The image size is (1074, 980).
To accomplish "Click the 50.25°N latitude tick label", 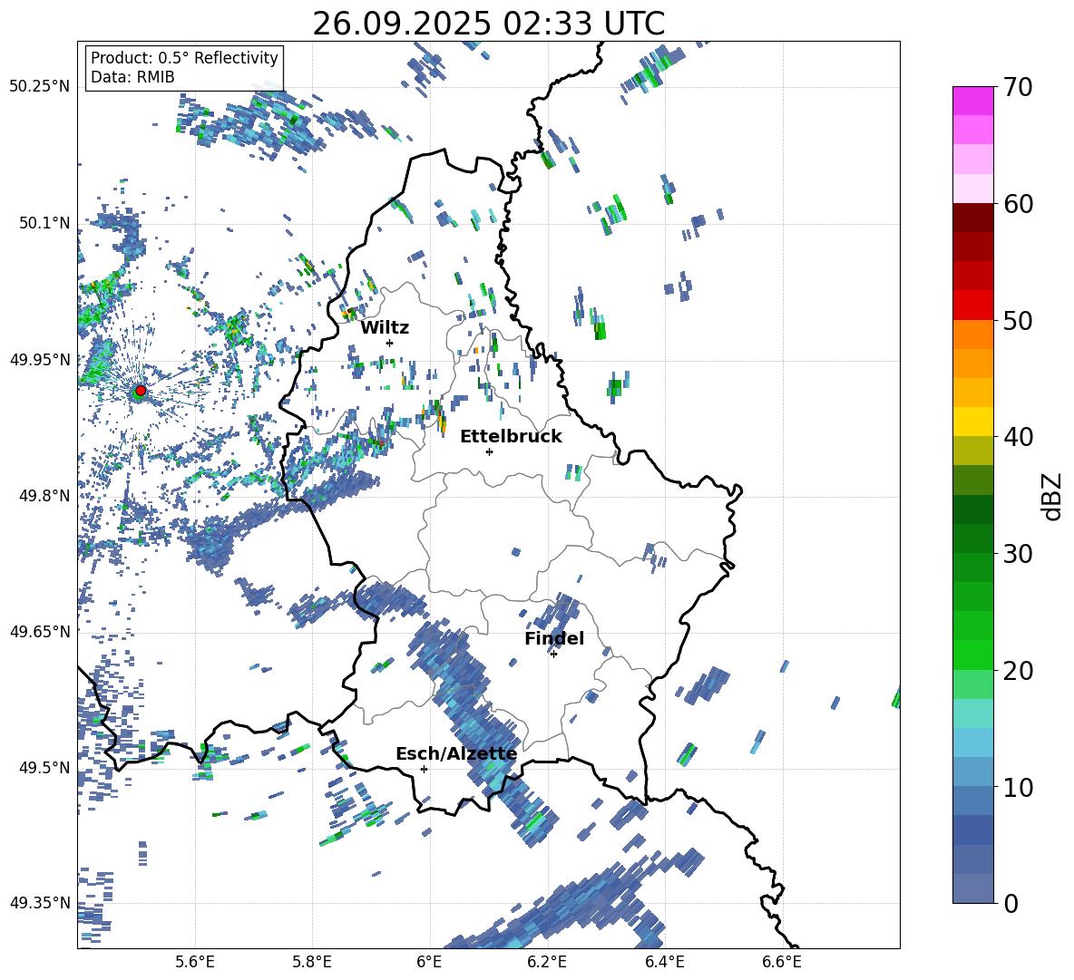I will tap(40, 86).
